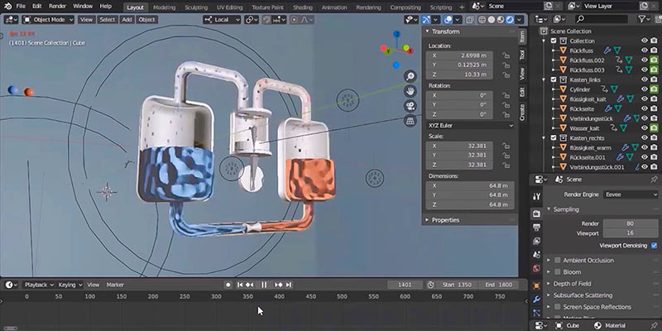Open the XYZ Euler rotation mode dropdown
The image size is (662, 331).
point(470,126)
